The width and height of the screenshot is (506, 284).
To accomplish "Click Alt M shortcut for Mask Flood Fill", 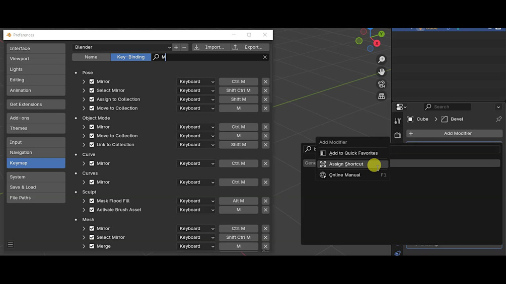I will pyautogui.click(x=239, y=201).
